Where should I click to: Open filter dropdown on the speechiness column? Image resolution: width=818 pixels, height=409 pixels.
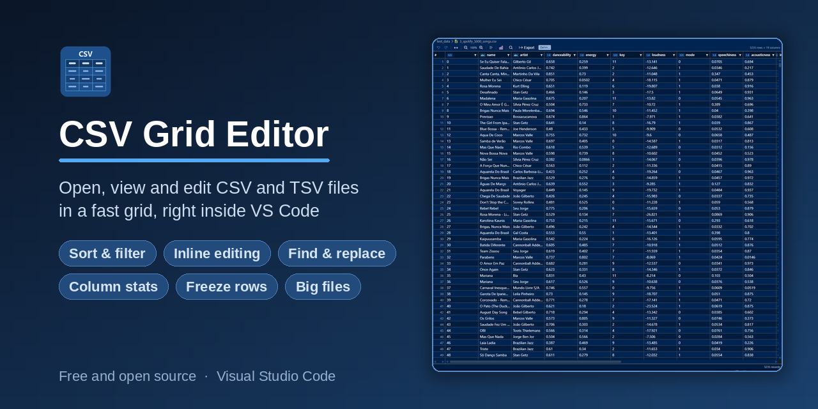click(740, 55)
